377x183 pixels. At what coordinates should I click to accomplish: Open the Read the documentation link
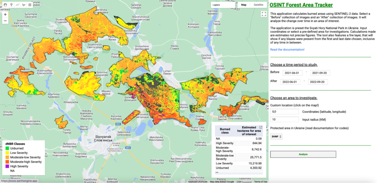click(x=287, y=50)
